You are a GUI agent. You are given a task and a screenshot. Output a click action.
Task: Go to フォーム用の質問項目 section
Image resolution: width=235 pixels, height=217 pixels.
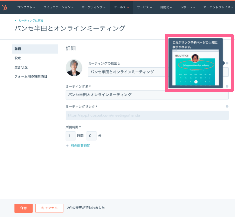point(31,77)
